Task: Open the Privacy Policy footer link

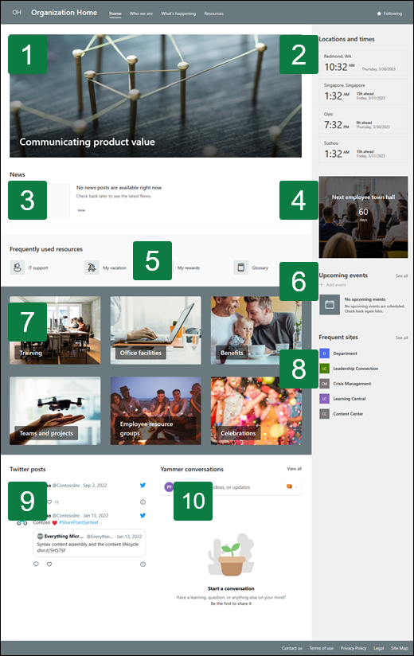Action: pos(353,648)
